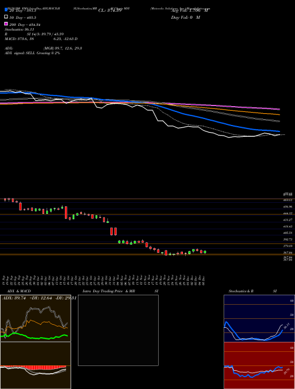Image resolution: width=295 pixels, height=389 pixels.
Task: Click the 392.73 price axis label
Action: [x=288, y=239]
